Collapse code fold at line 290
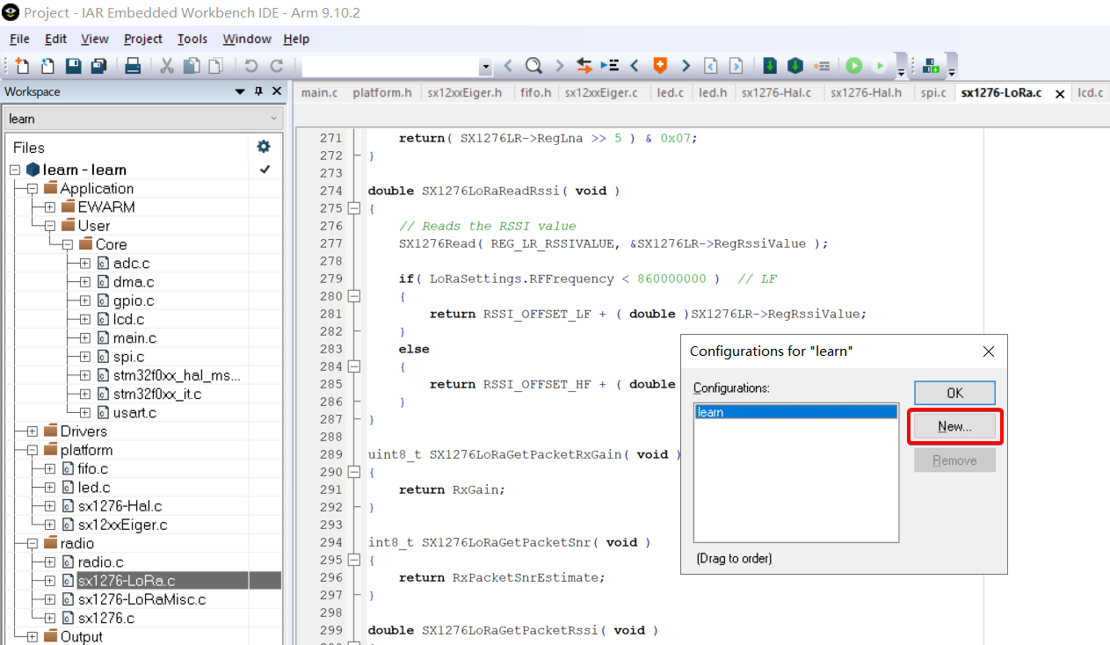The height and width of the screenshot is (645, 1110). tap(354, 472)
